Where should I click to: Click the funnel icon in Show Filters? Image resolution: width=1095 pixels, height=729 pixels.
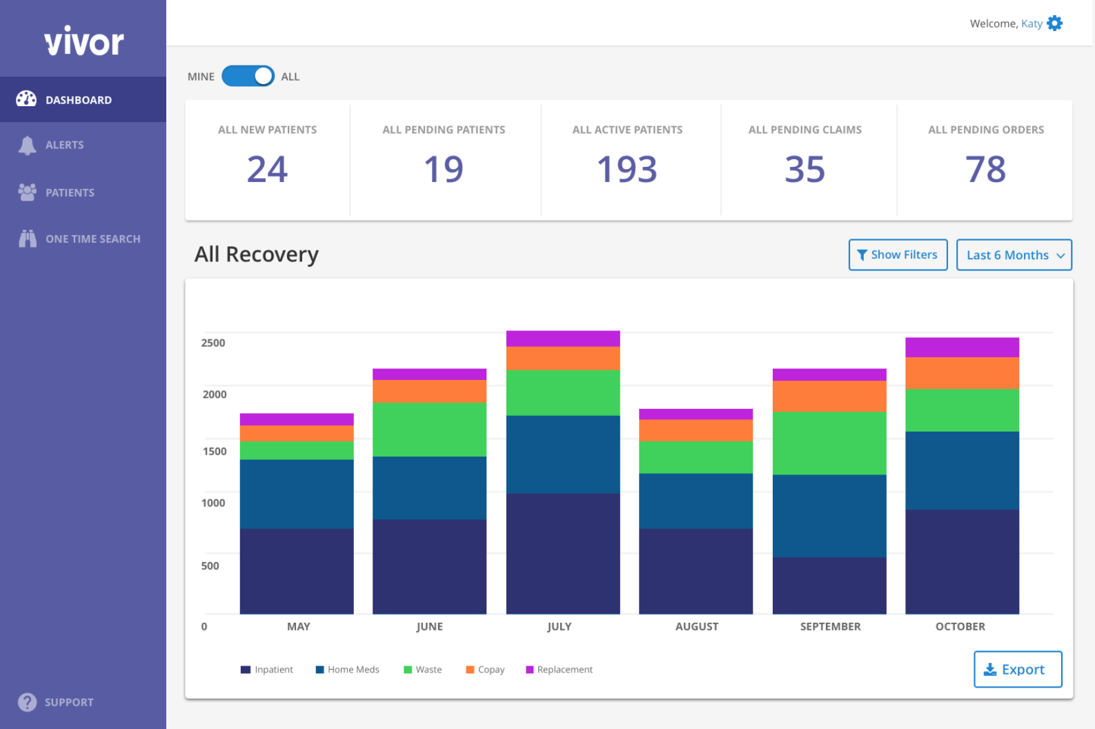point(862,255)
